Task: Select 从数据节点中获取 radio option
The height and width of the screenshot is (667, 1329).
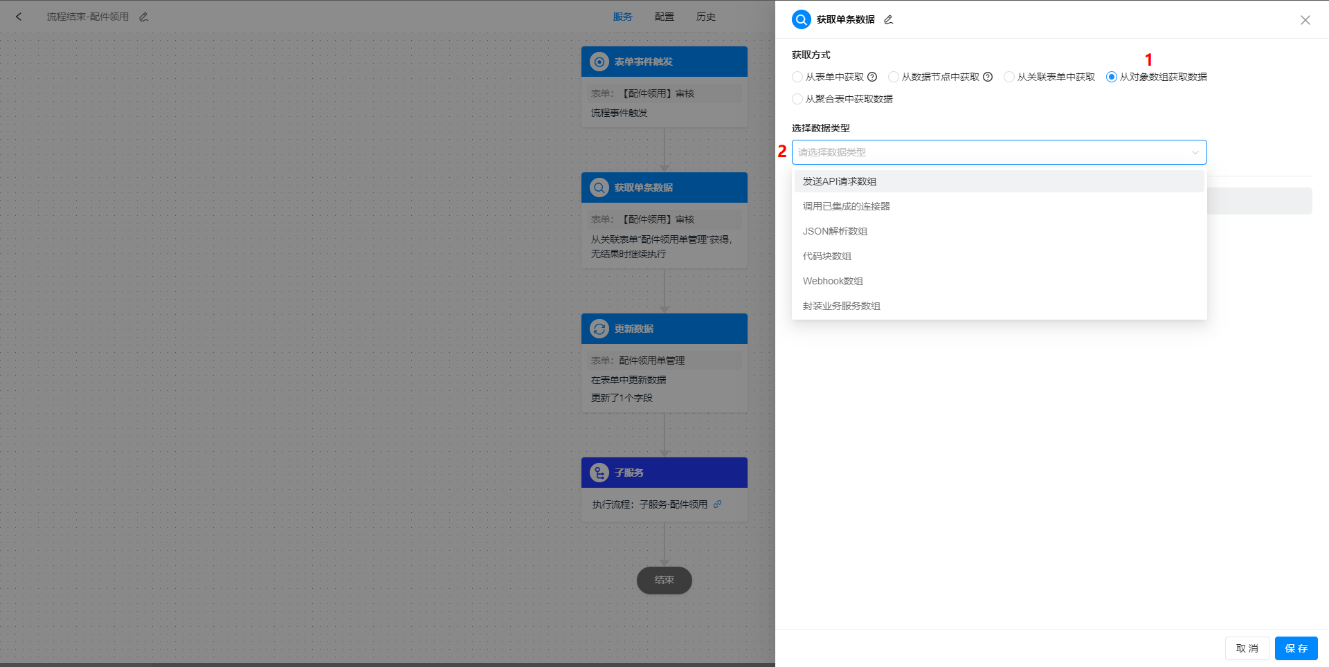Action: coord(894,77)
